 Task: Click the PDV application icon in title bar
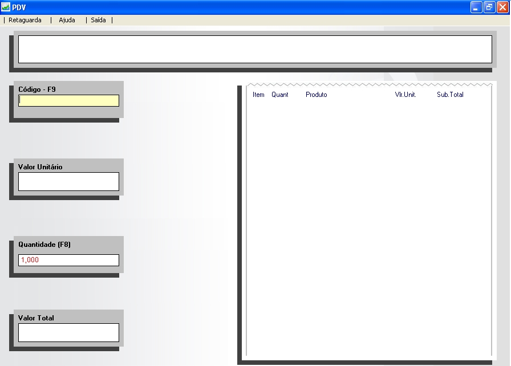6,7
